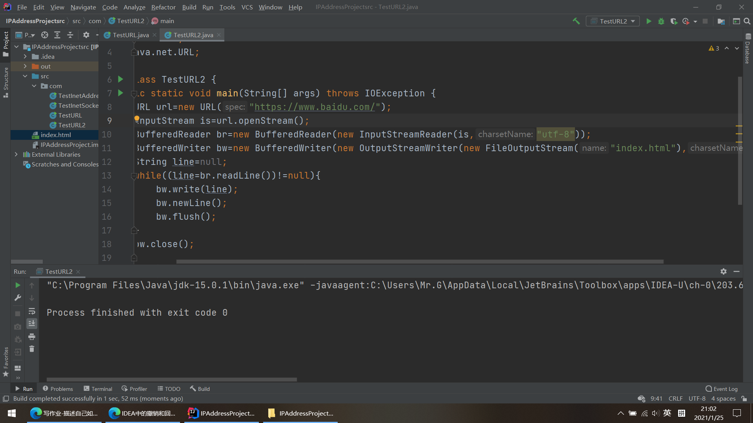Click the baidu.com URL link in code
The height and width of the screenshot is (423, 753).
coord(315,107)
